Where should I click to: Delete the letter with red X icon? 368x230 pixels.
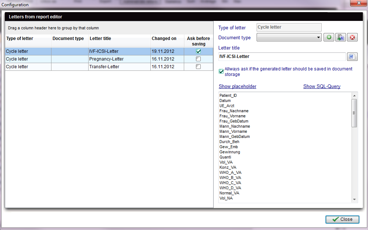point(352,37)
